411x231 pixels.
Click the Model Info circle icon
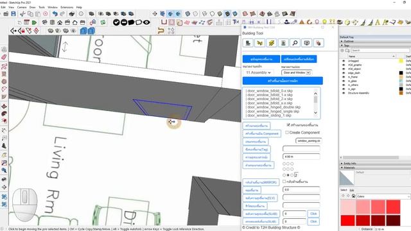pos(81,13)
